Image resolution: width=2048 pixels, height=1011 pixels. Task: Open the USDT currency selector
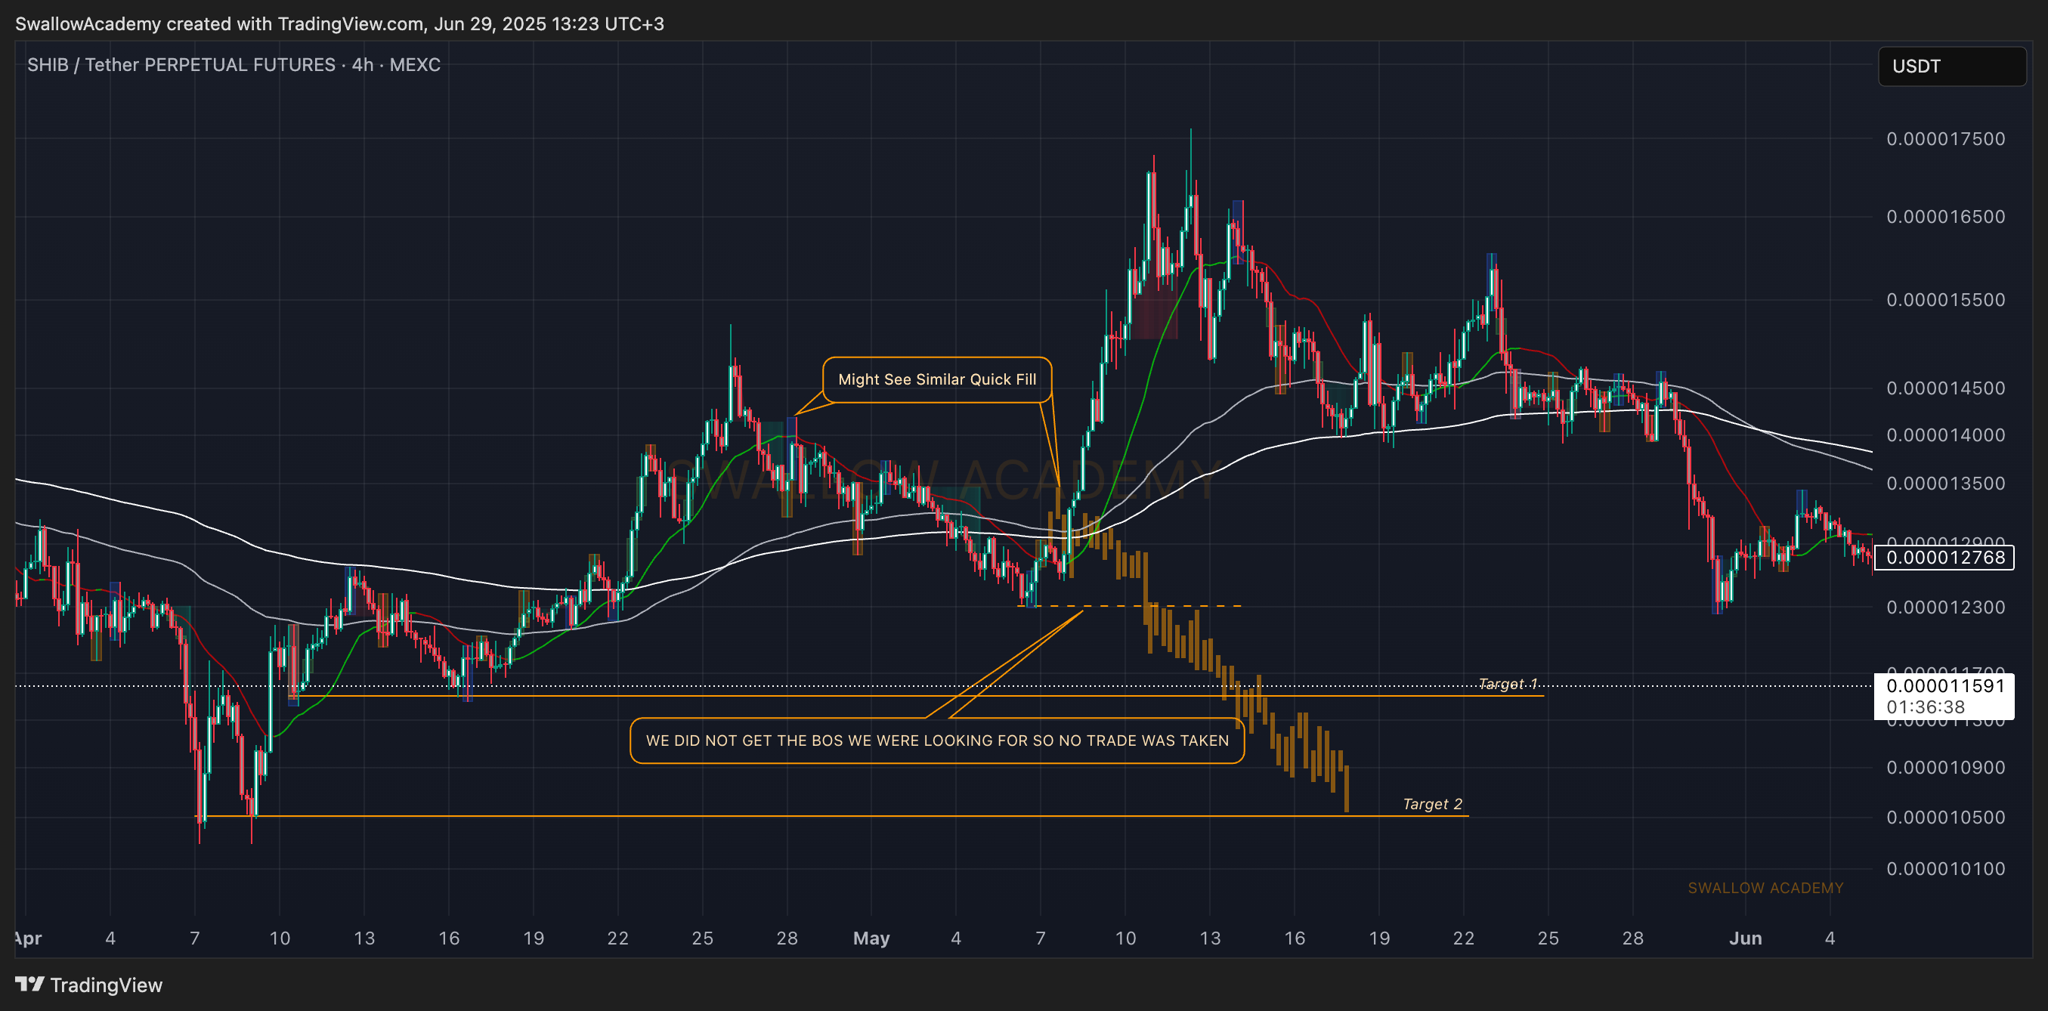pos(1951,66)
